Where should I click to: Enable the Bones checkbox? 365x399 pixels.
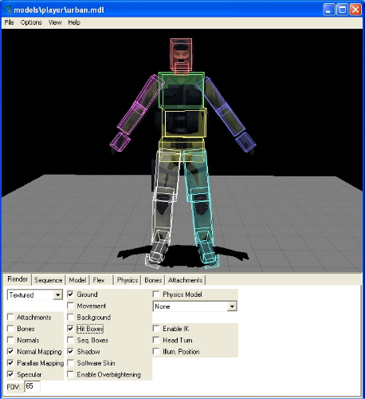(10, 329)
